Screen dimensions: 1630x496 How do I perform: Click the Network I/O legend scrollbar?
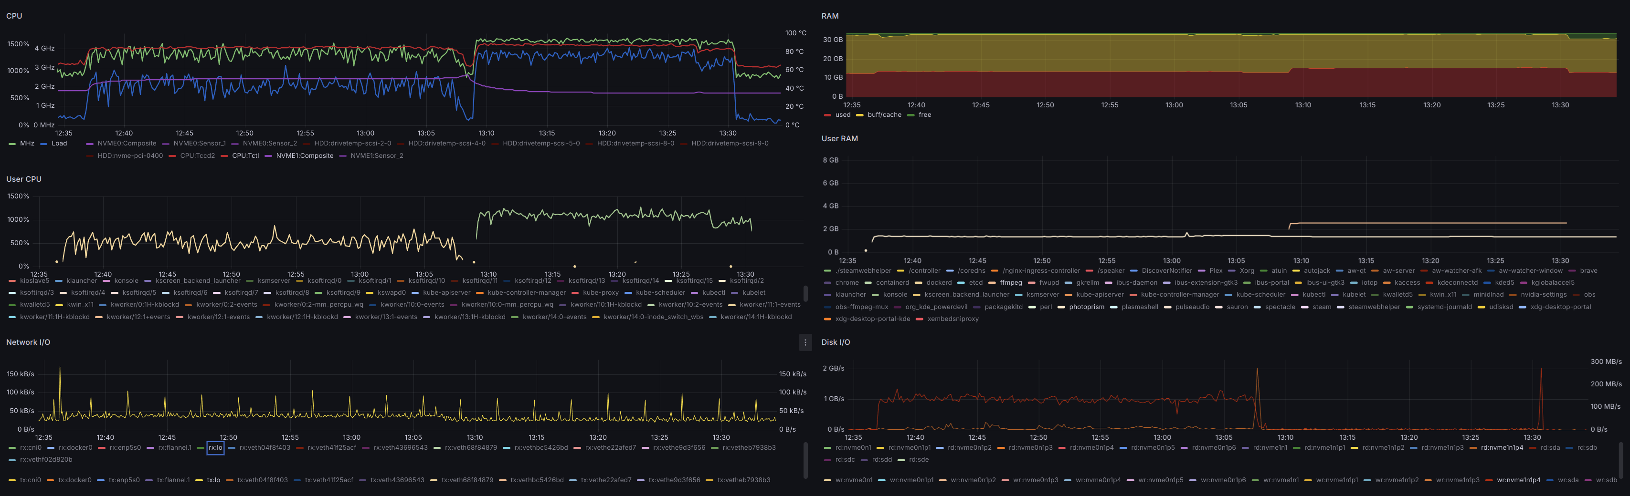point(805,460)
